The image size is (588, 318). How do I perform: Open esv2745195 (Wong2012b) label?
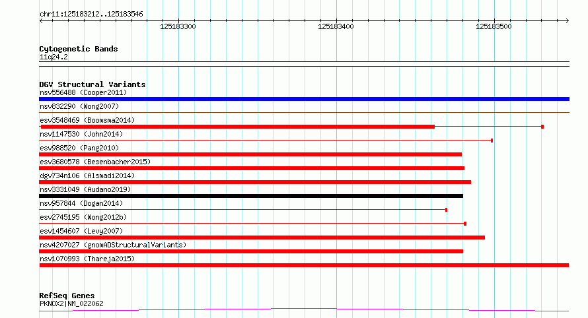(x=83, y=217)
